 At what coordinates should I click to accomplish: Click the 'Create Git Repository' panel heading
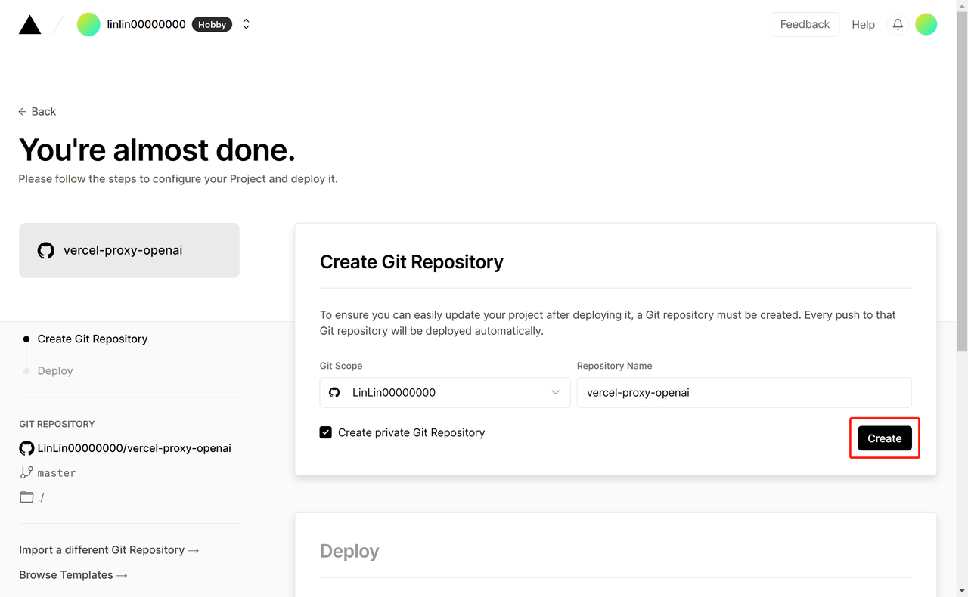[411, 261]
